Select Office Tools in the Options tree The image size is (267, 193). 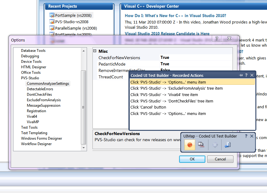click(x=31, y=72)
